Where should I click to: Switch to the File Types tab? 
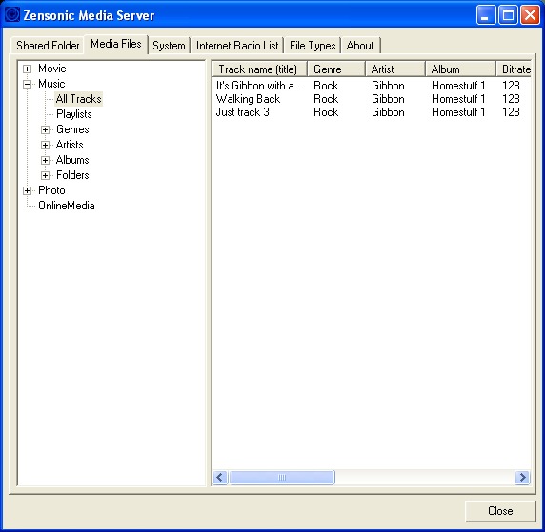[313, 46]
